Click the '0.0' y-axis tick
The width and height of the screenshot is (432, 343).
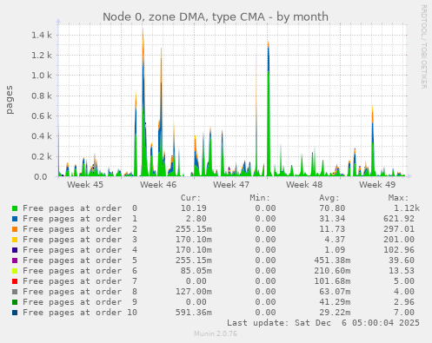41,177
